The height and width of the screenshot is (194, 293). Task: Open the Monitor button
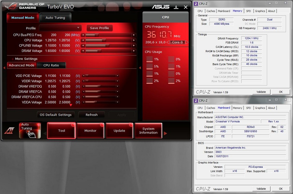[x=90, y=130]
